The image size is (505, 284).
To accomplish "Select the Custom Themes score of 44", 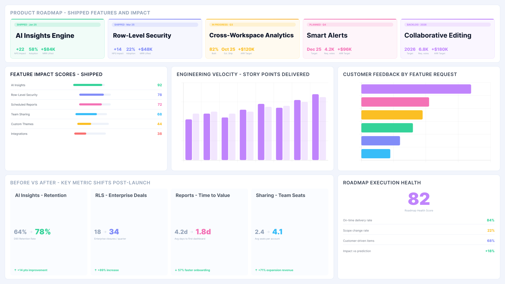I will pyautogui.click(x=159, y=124).
